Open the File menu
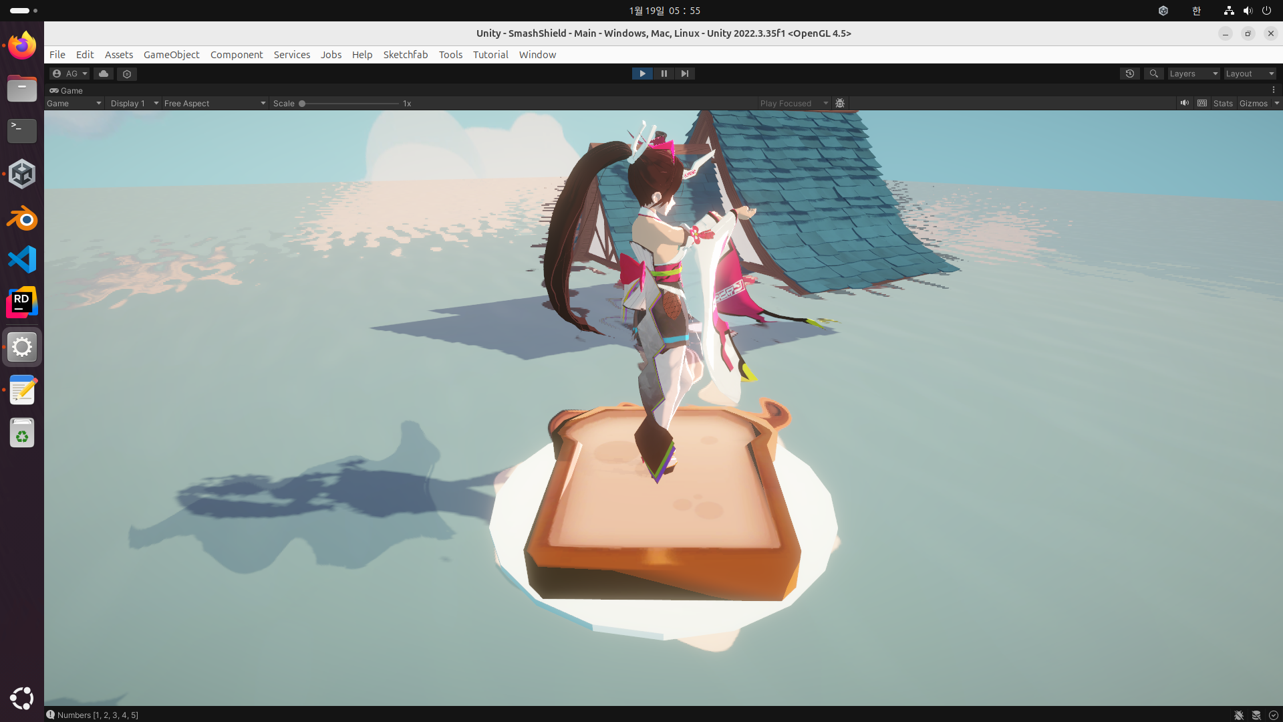Screen dimensions: 1283x722 tap(57, 55)
